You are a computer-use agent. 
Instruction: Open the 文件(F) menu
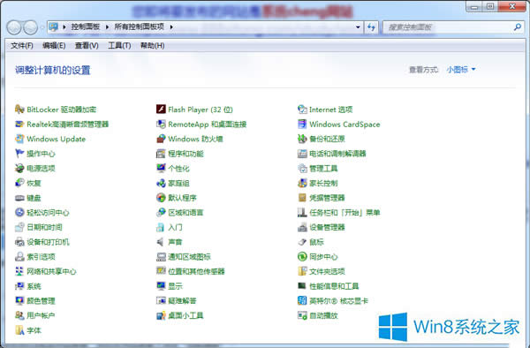[22, 45]
